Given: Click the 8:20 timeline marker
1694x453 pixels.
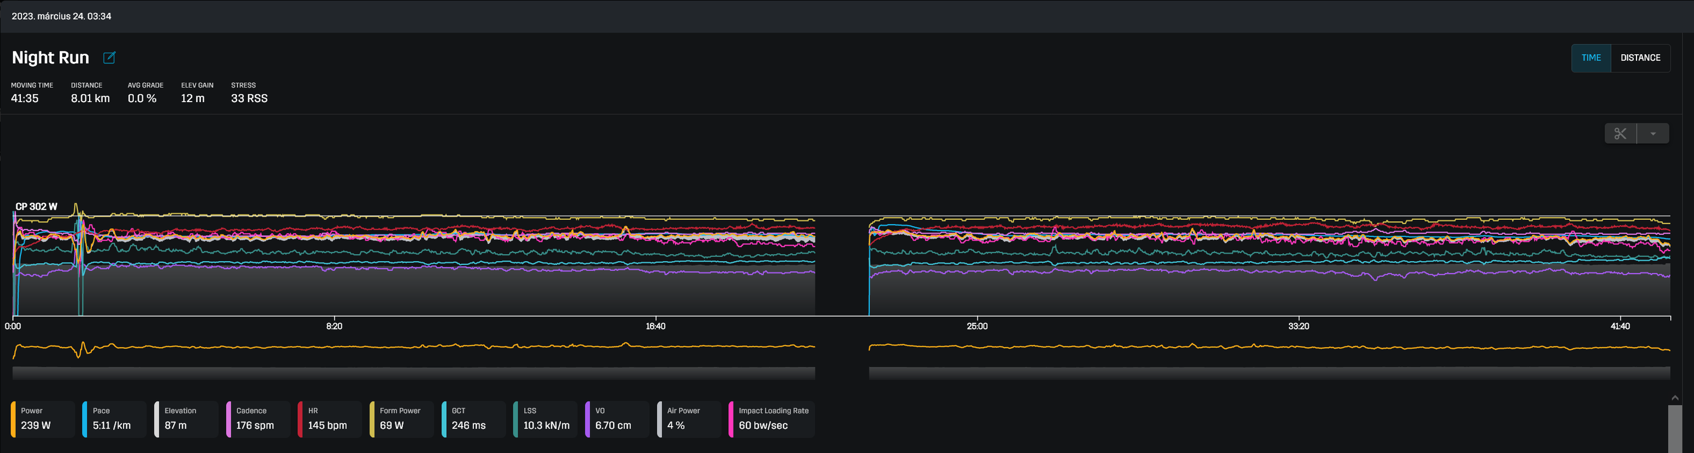Looking at the screenshot, I should tap(334, 326).
